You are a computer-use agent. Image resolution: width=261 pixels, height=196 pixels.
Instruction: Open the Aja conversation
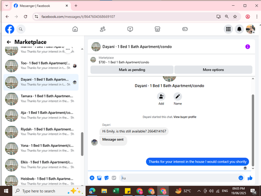pos(41,115)
